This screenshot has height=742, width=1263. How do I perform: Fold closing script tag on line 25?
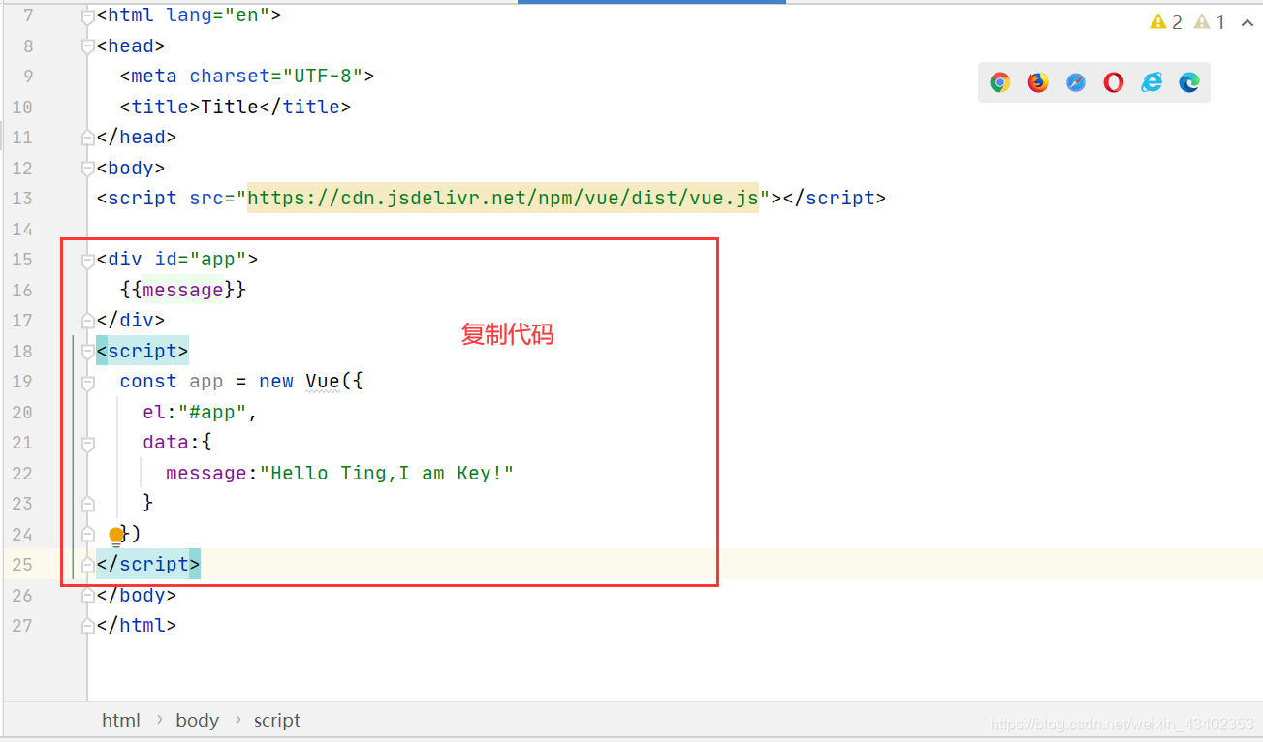tap(88, 564)
